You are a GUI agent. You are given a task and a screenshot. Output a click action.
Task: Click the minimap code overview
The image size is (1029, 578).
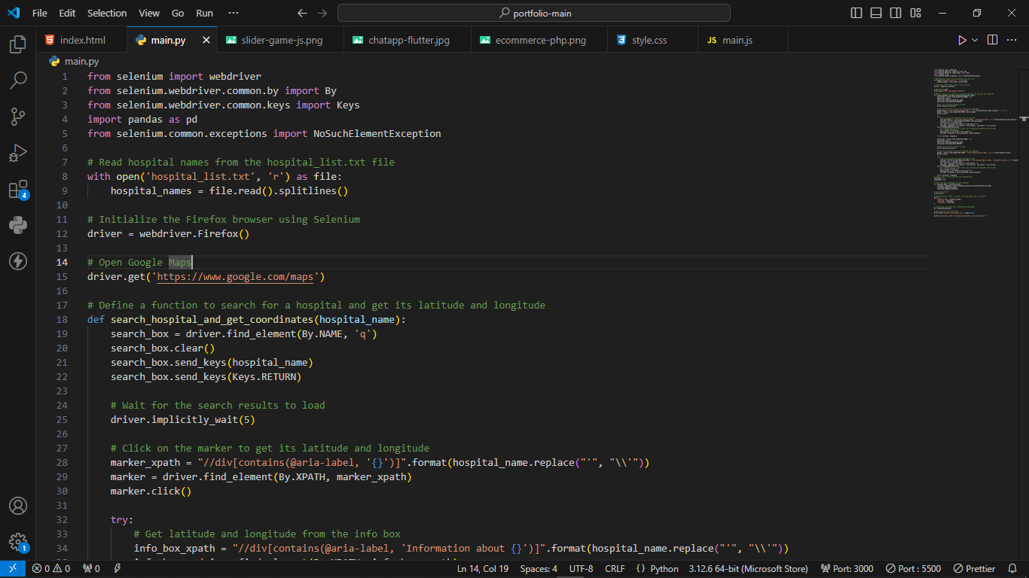coord(976,143)
